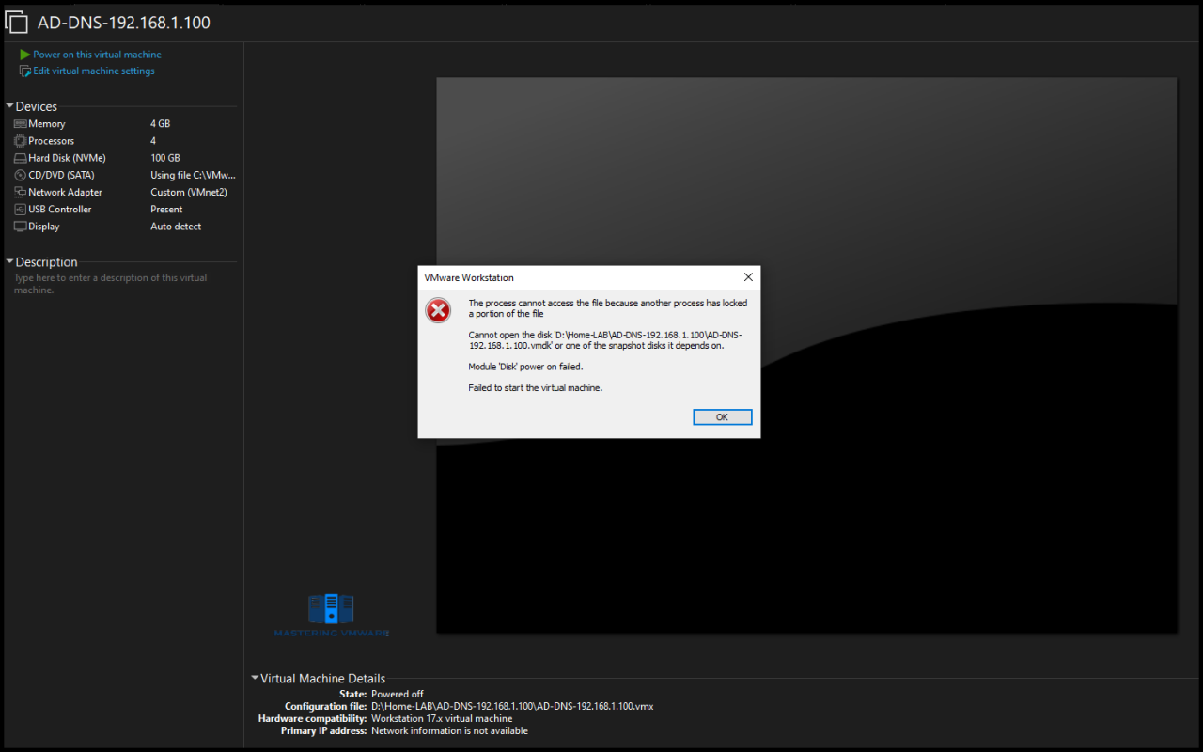Viewport: 1203px width, 752px height.
Task: Click the 100 GB hard disk value
Action: 164,158
